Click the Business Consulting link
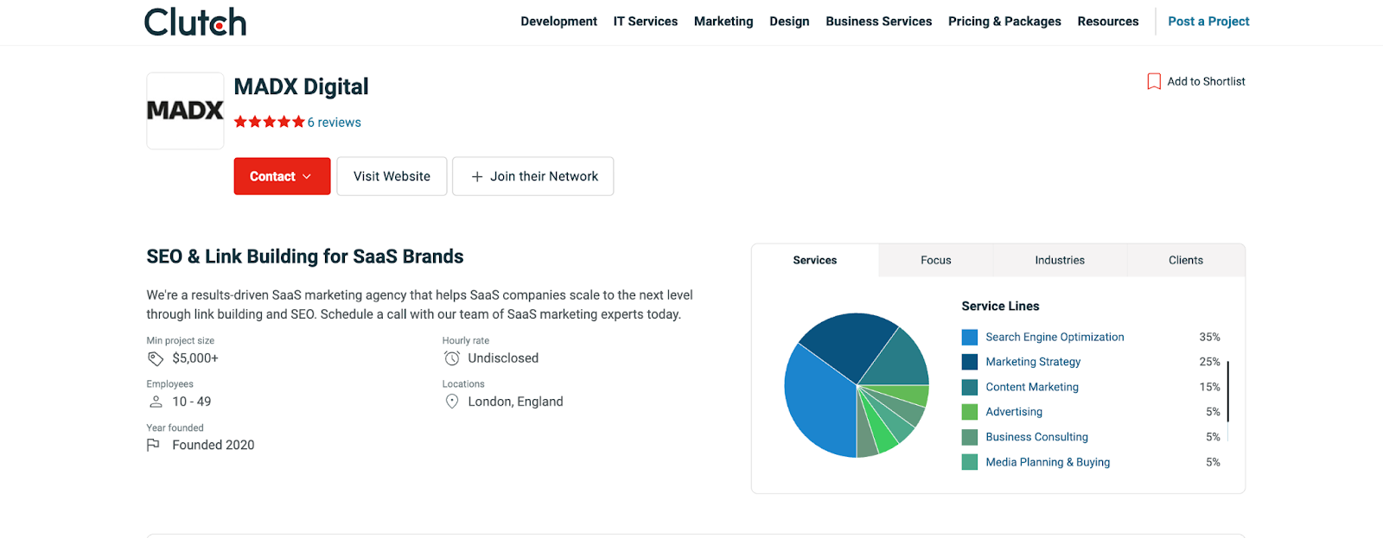 pos(1036,437)
